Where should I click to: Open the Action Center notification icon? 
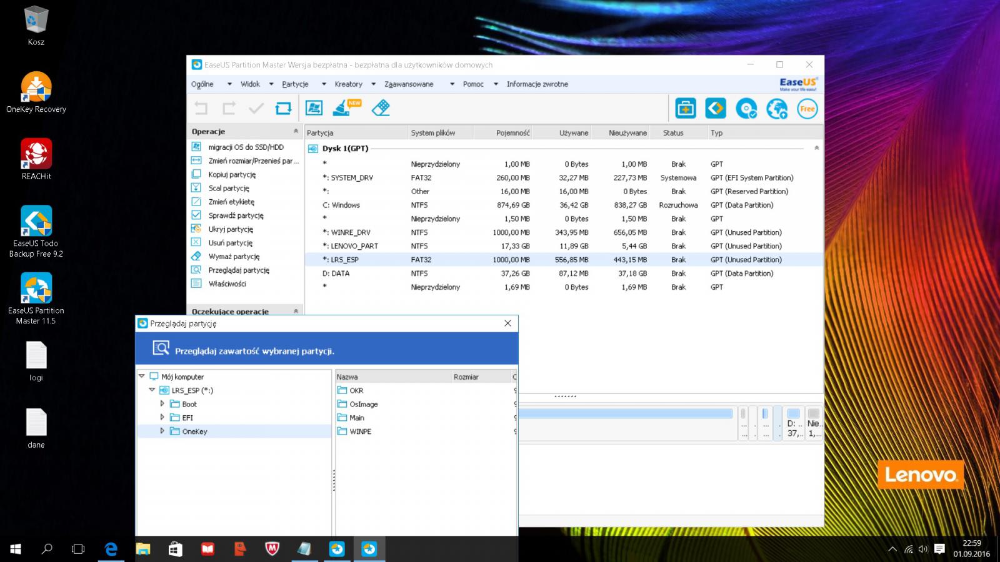(x=939, y=549)
